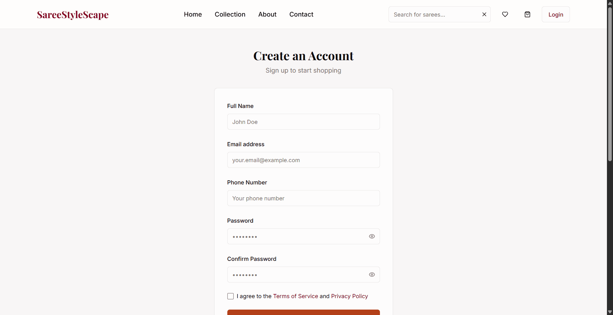Navigate to the About section
This screenshot has width=613, height=315.
pyautogui.click(x=267, y=14)
